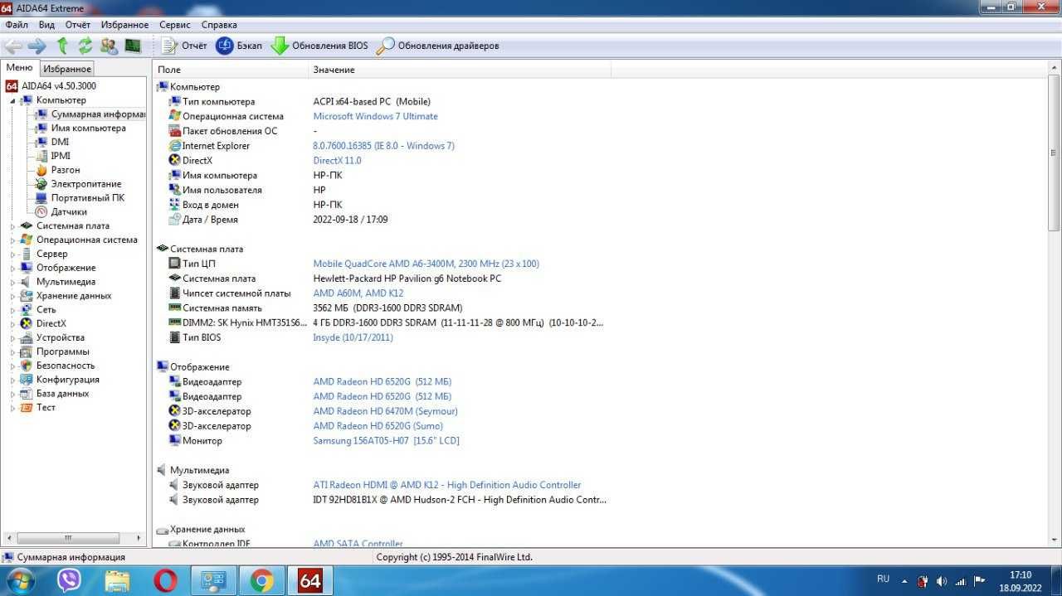The height and width of the screenshot is (596, 1062).
Task: Expand the Системная плата tree node
Action: [12, 225]
